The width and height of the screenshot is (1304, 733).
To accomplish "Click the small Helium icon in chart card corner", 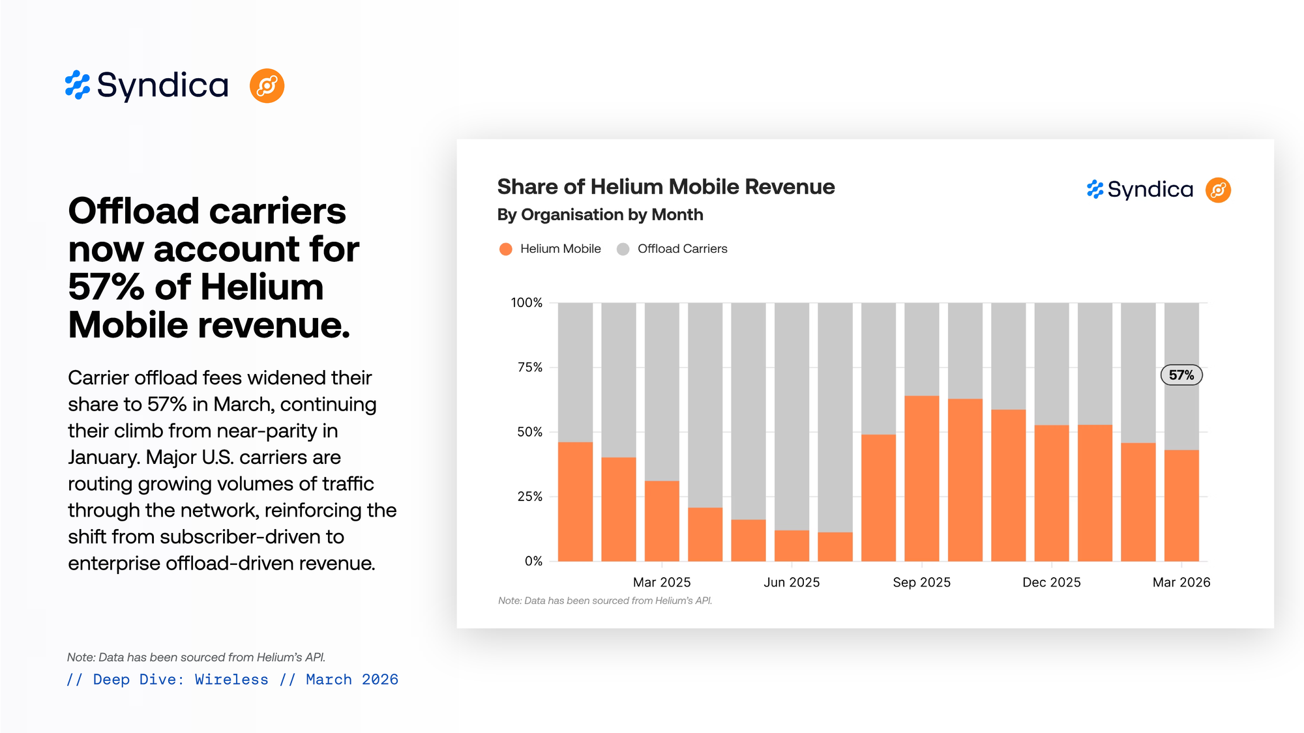I will click(x=1217, y=190).
